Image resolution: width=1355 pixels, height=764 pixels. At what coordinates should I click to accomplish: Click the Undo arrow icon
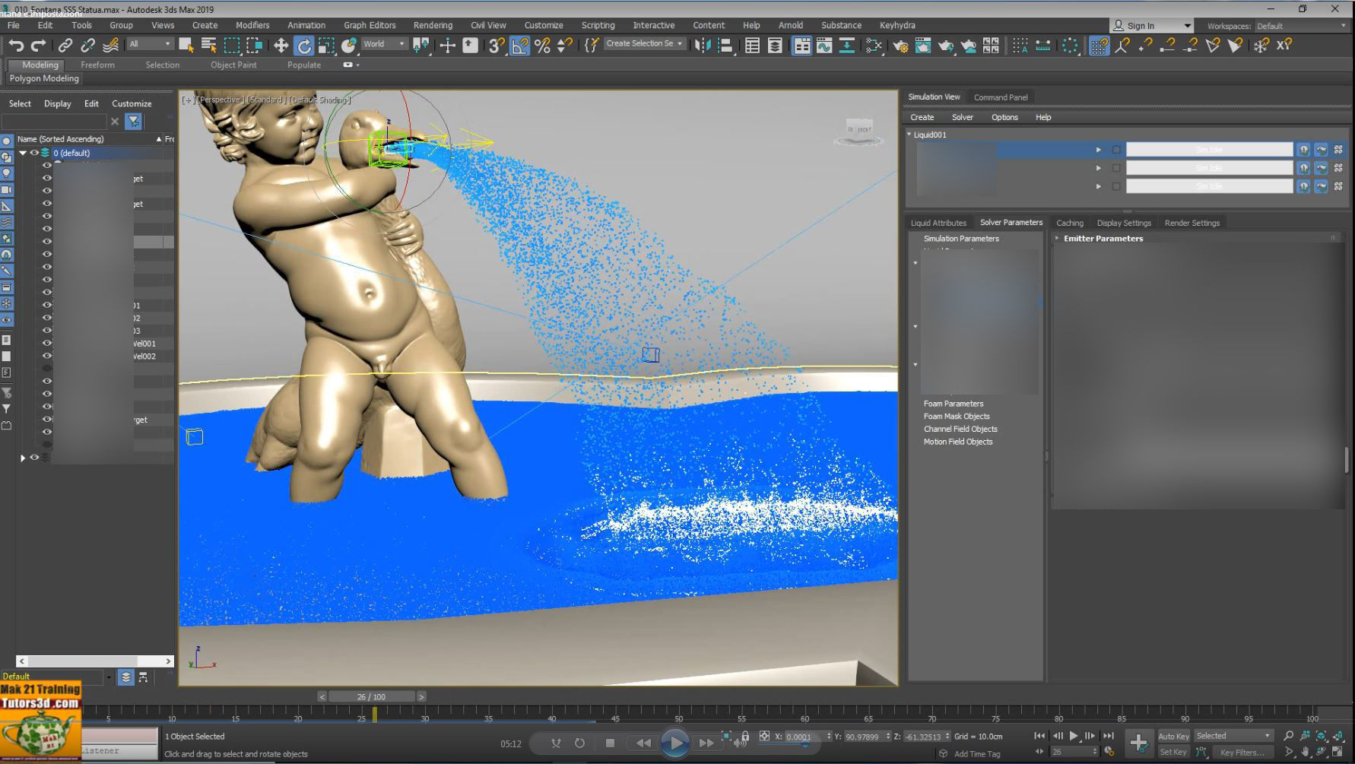pyautogui.click(x=16, y=46)
